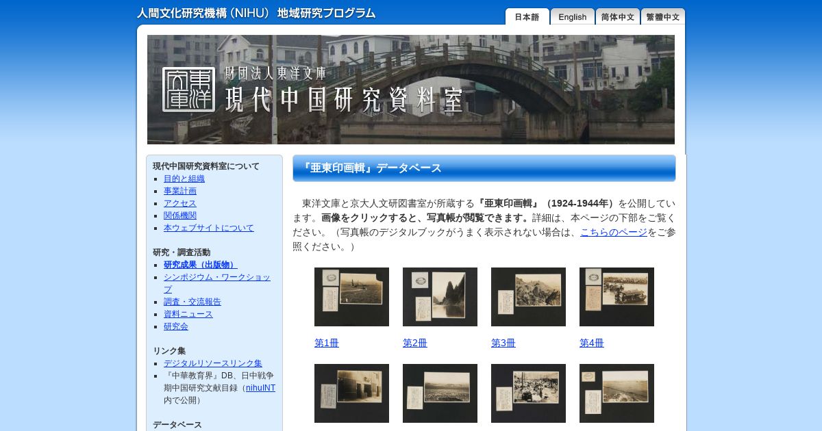
Task: Click the 第2冊 text link
Action: tap(415, 343)
